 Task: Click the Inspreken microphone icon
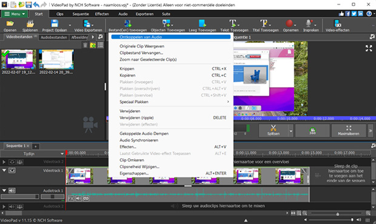tap(309, 24)
